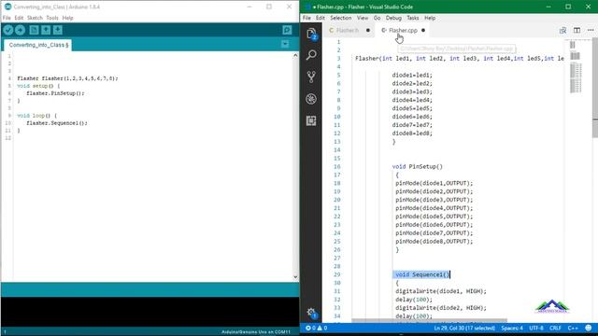Click the Arduino editor scroll-down arrow
598x336 pixels.
tap(295, 277)
